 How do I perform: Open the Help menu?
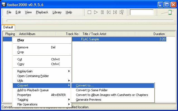tap(69, 12)
